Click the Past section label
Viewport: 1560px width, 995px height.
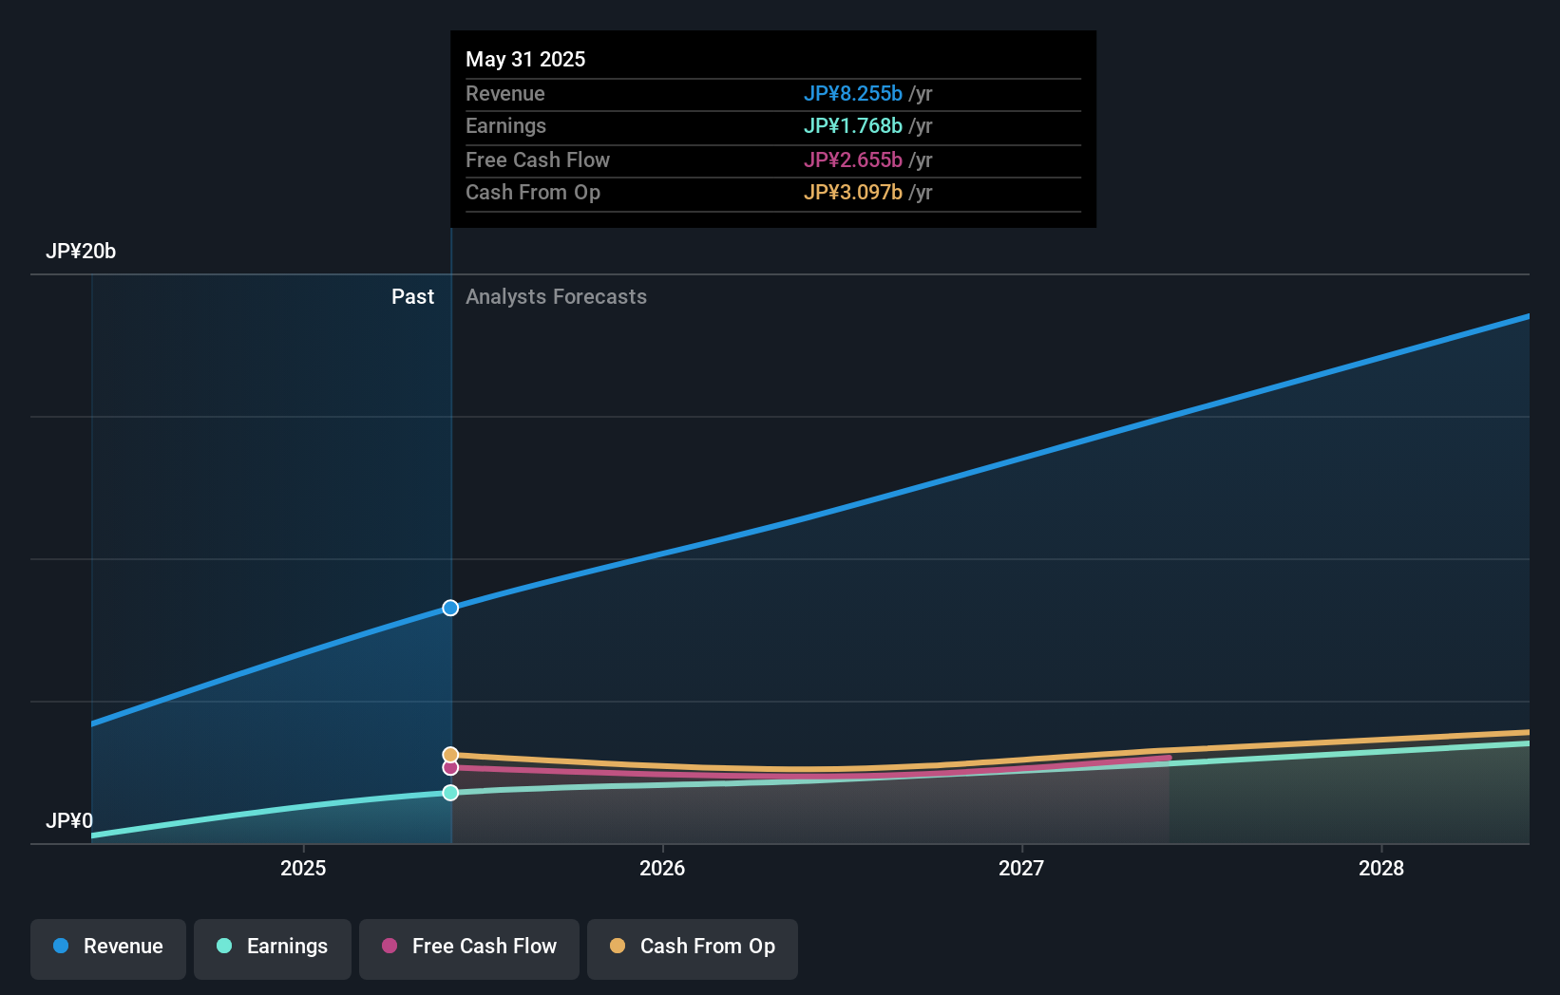click(x=412, y=296)
